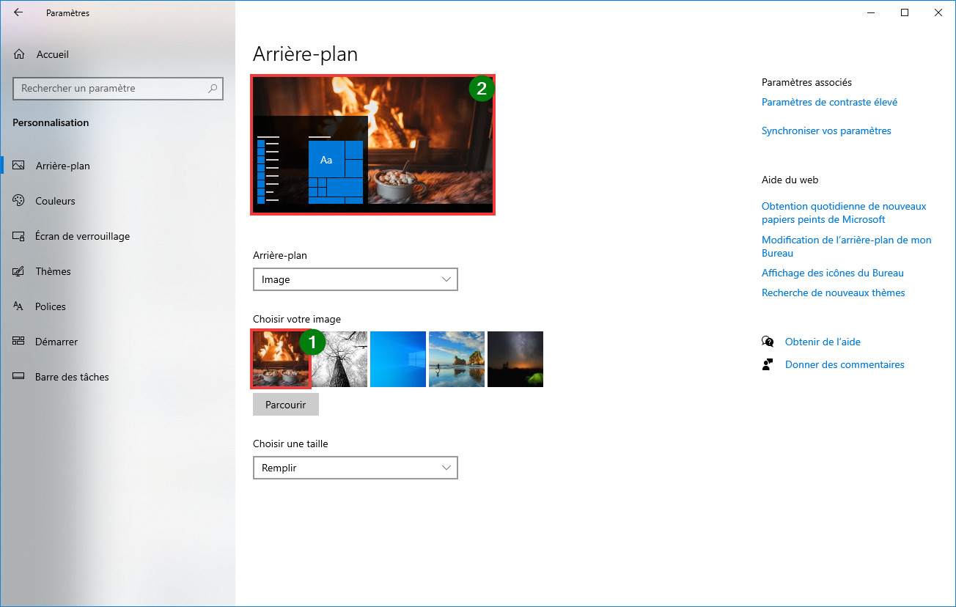Select the blue Windows logo thumbnail
The height and width of the screenshot is (607, 956).
[398, 358]
